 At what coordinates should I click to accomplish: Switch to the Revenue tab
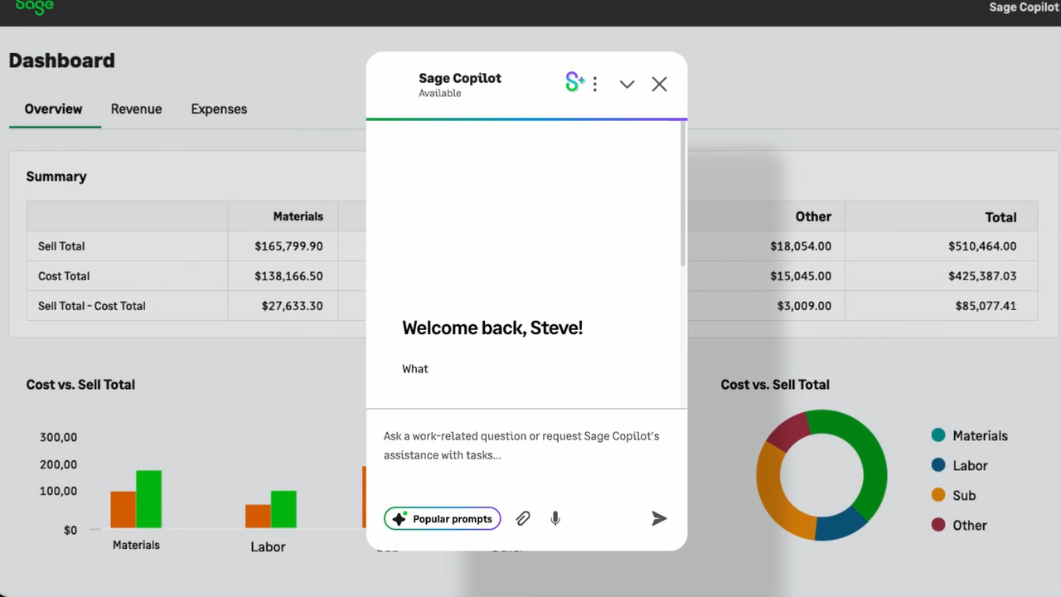coord(136,109)
